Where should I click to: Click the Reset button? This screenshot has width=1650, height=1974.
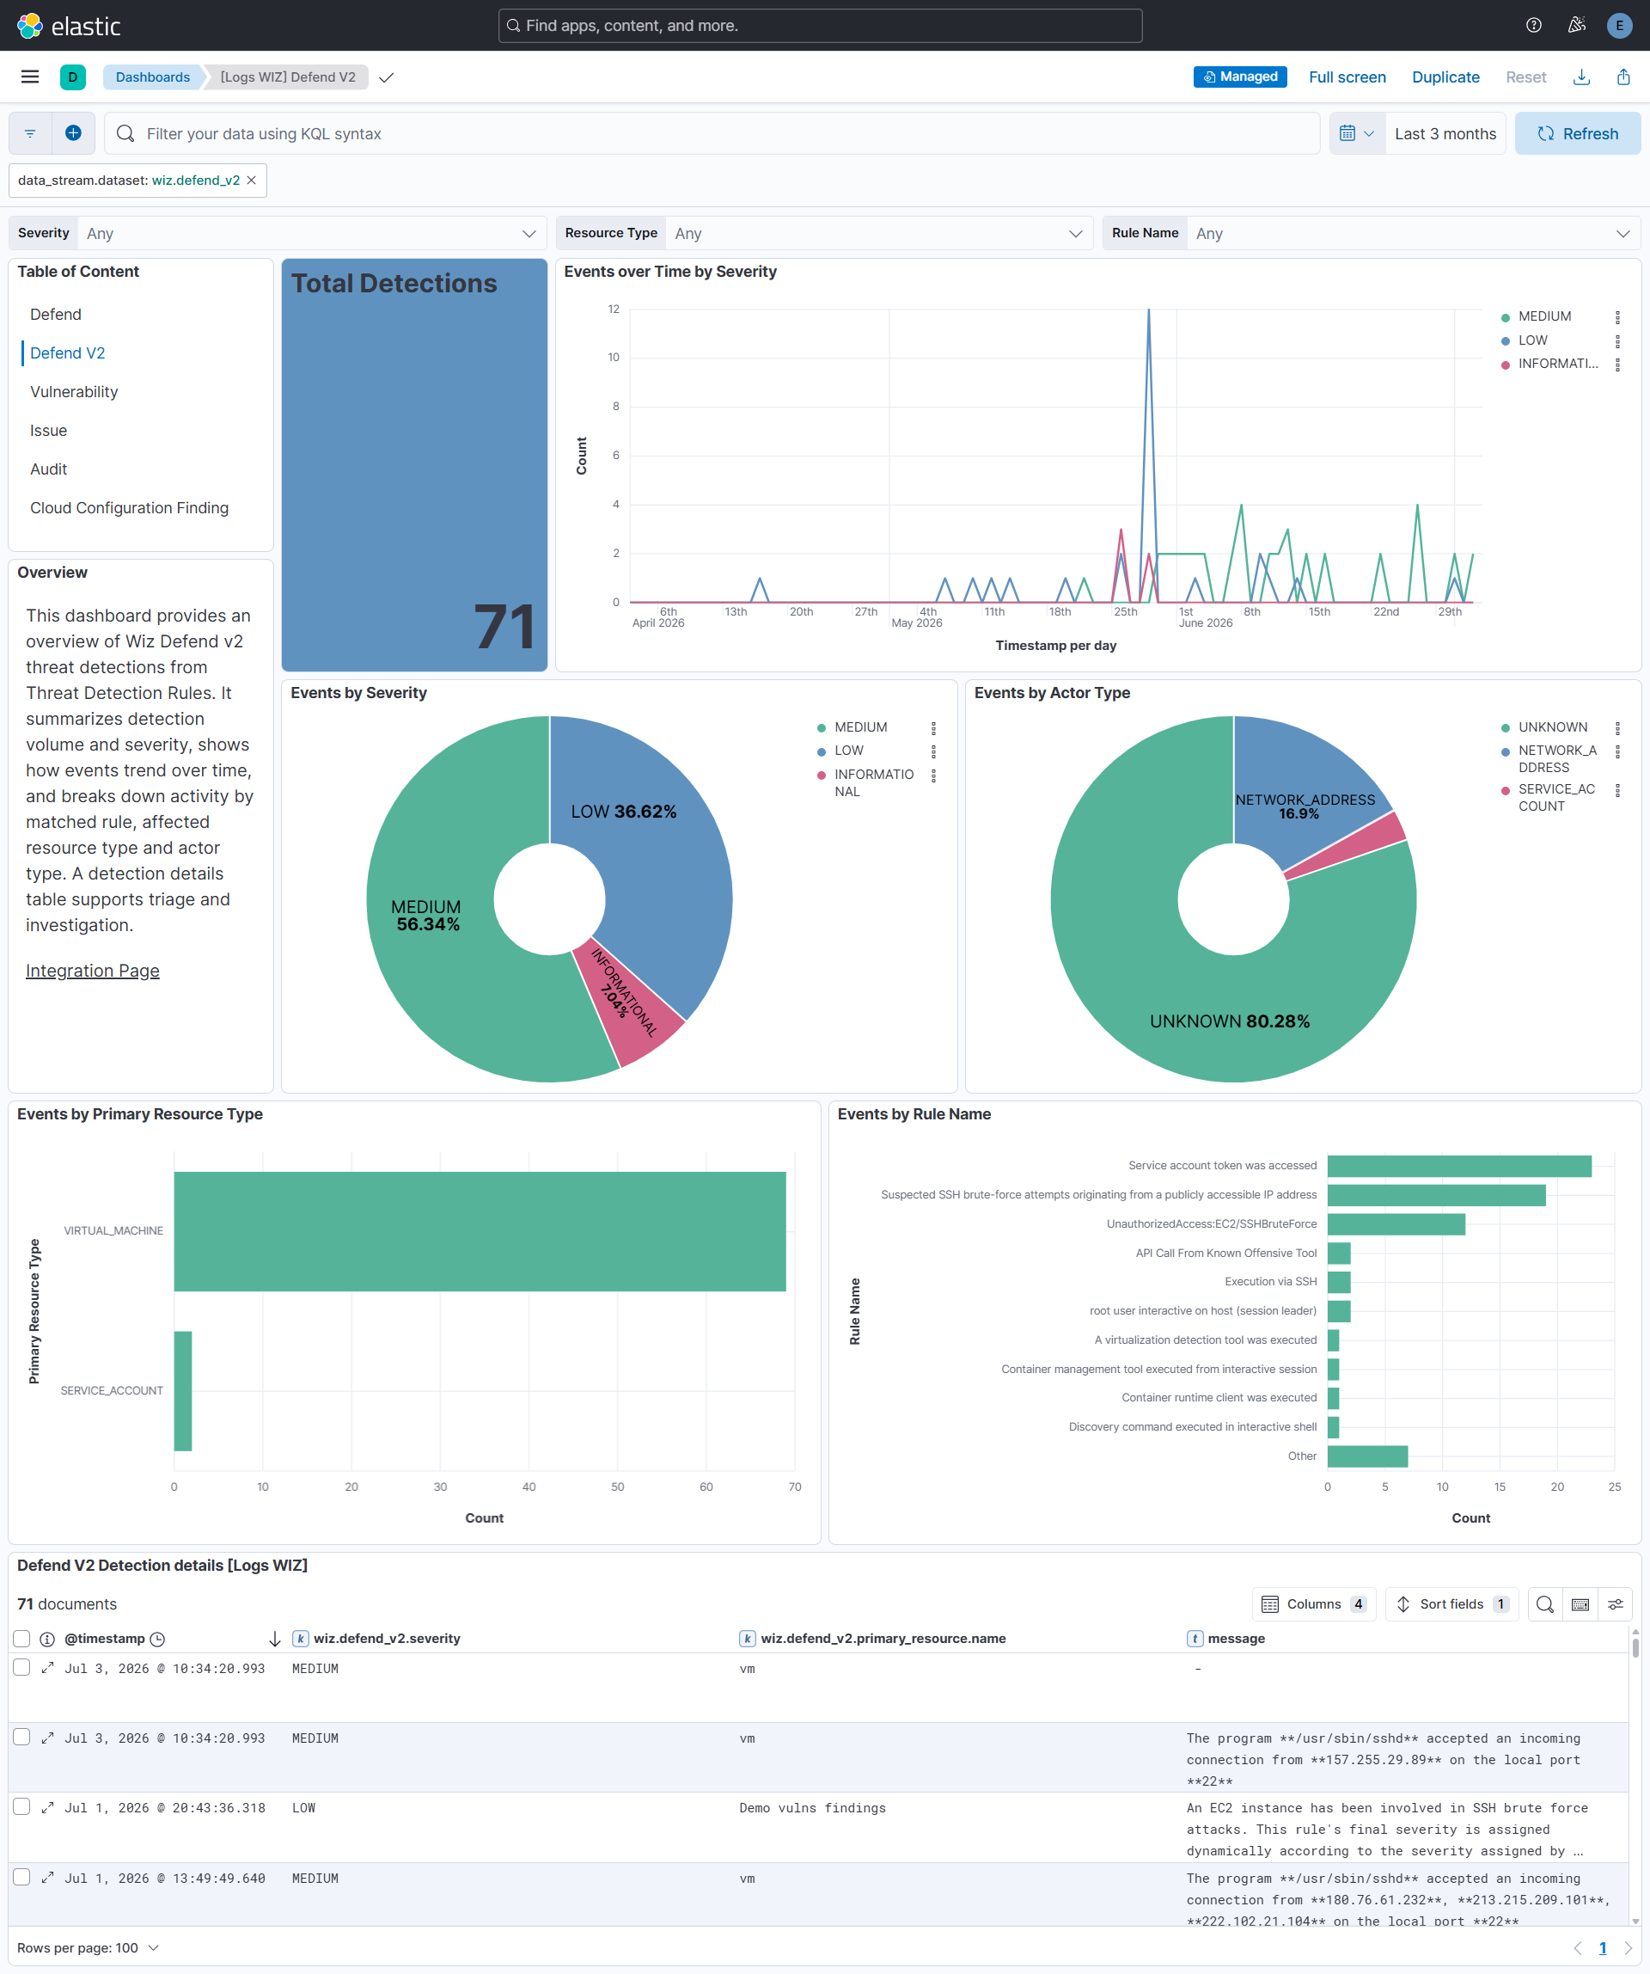[1525, 77]
